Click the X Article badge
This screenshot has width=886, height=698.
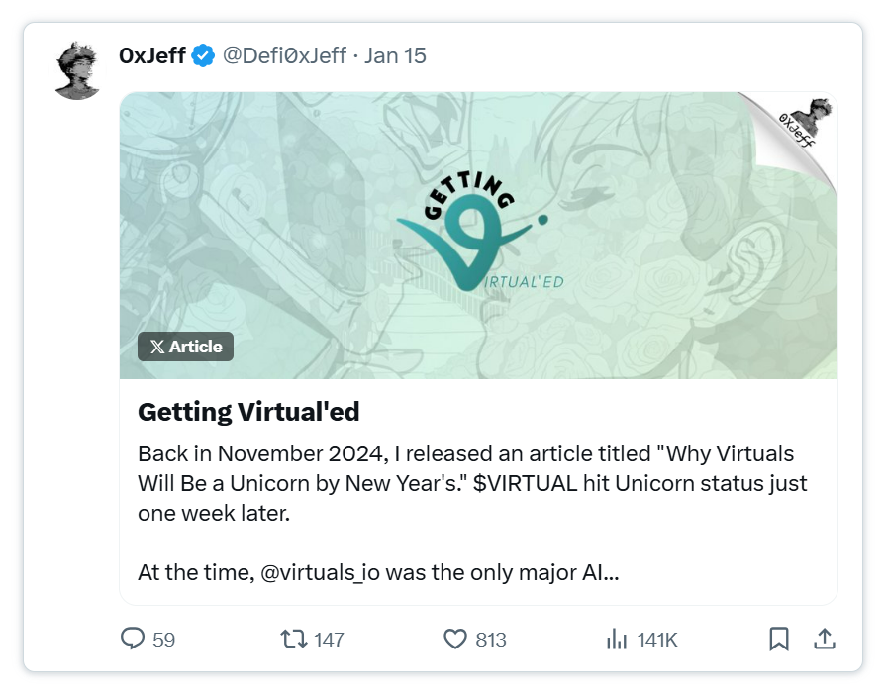(186, 347)
